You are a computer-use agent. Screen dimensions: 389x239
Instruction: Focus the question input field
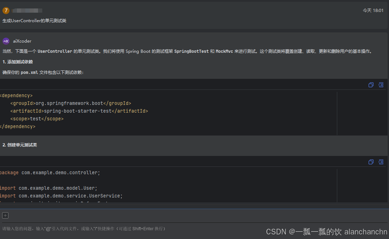[x=194, y=228]
